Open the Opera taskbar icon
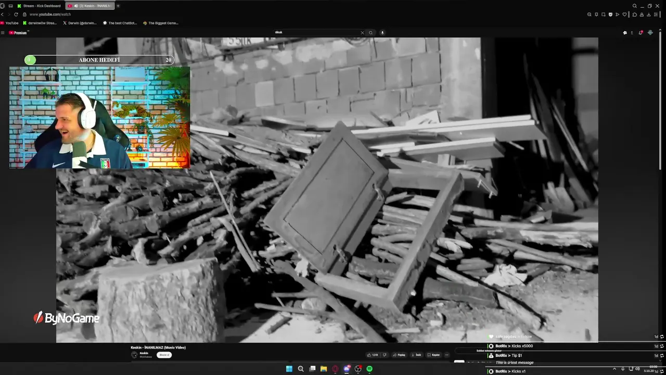666x375 pixels. (x=335, y=369)
